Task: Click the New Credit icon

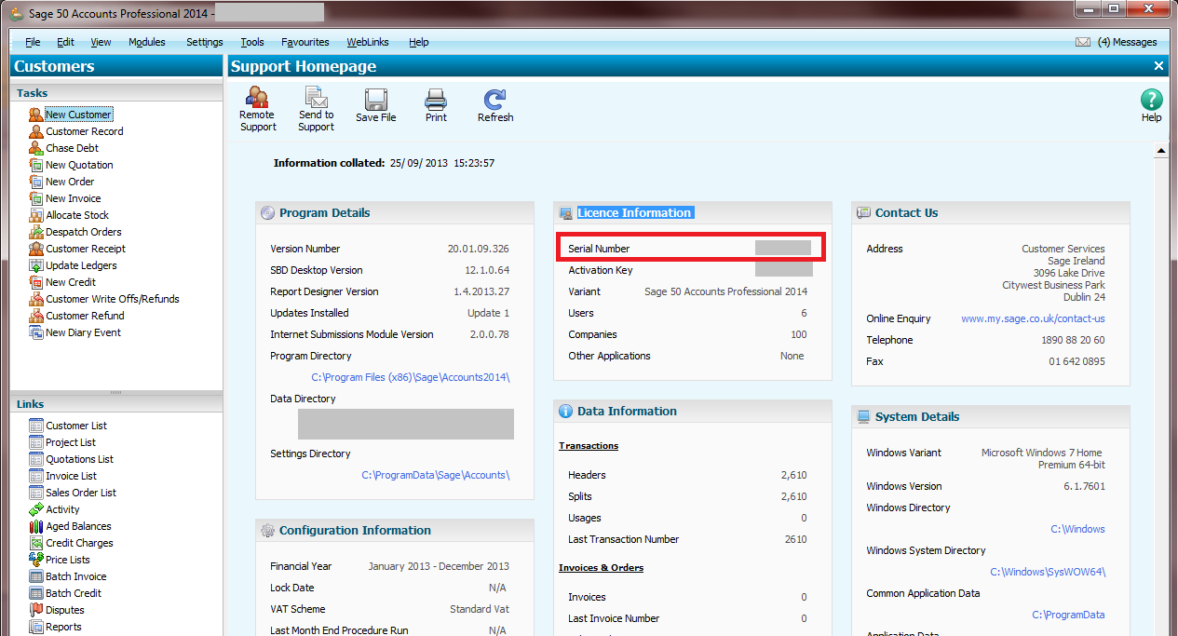Action: point(36,282)
